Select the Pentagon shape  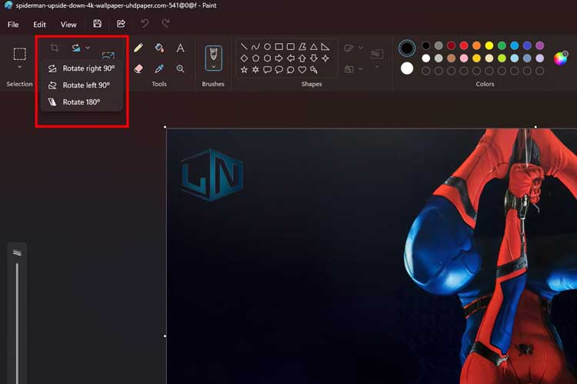pyautogui.click(x=255, y=58)
